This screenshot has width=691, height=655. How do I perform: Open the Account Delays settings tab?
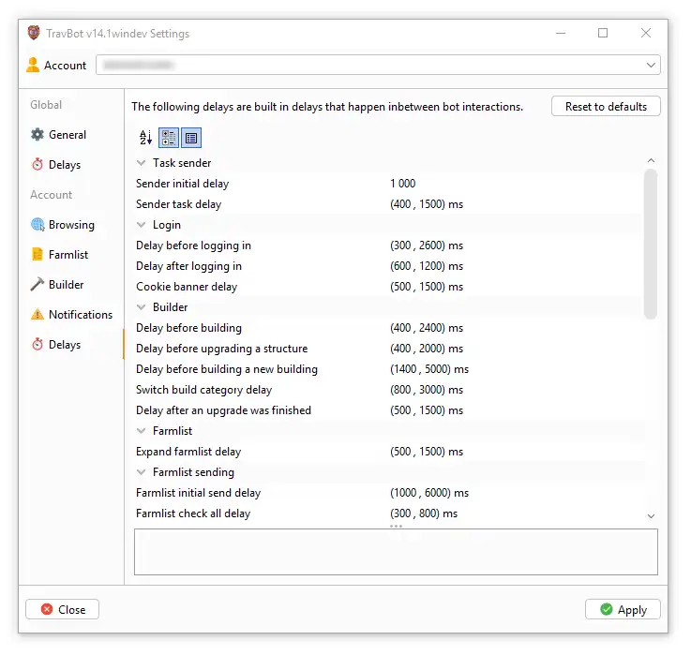64,345
